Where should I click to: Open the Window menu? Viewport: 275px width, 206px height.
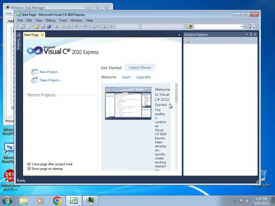point(77,20)
